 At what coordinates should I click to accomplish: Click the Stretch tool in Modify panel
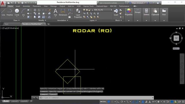tap(35, 17)
